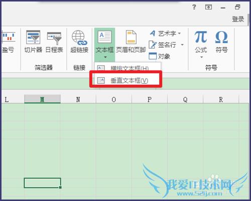Screen dimensions: 251x201
Task: Select column Q header
Action: [x=185, y=100]
